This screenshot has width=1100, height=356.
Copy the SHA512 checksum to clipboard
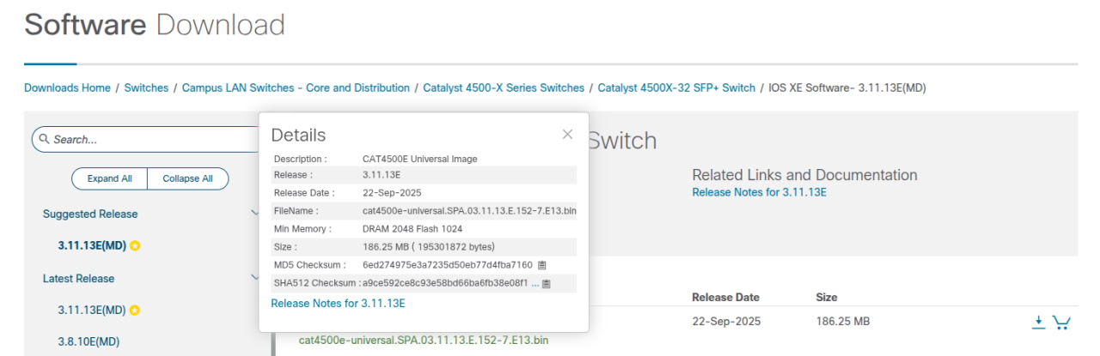pyautogui.click(x=547, y=283)
